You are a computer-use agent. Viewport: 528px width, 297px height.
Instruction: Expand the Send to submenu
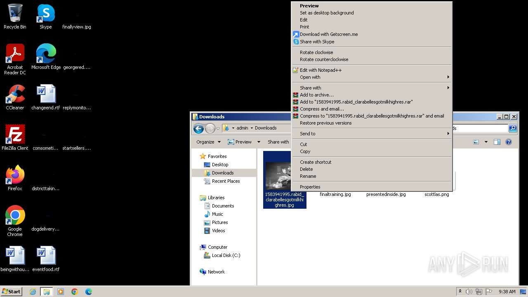(372, 134)
